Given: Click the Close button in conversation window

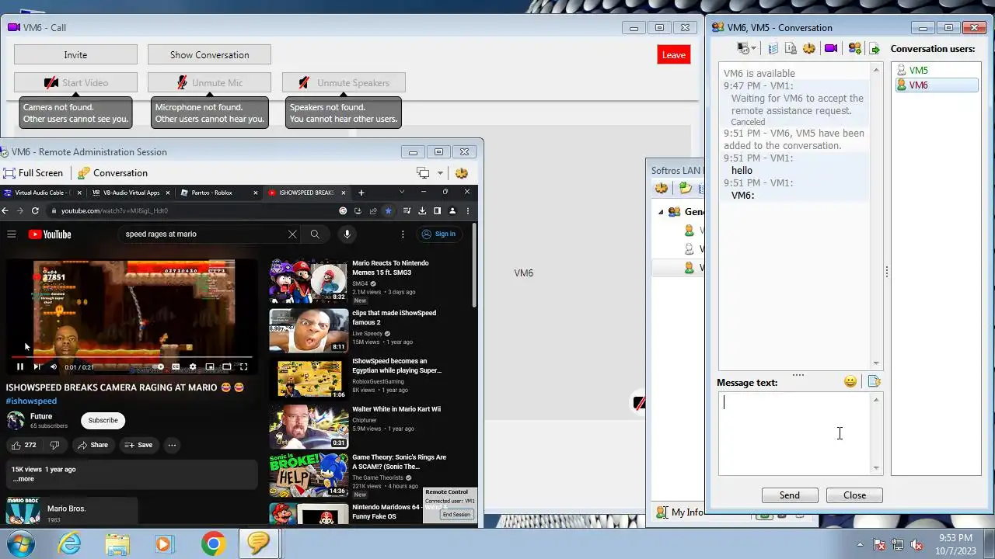Looking at the screenshot, I should pos(854,495).
